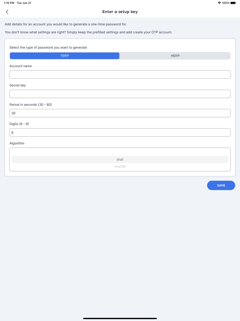Choose sha1 in the Algorithm picker
This screenshot has width=240, height=321.
pos(120,159)
